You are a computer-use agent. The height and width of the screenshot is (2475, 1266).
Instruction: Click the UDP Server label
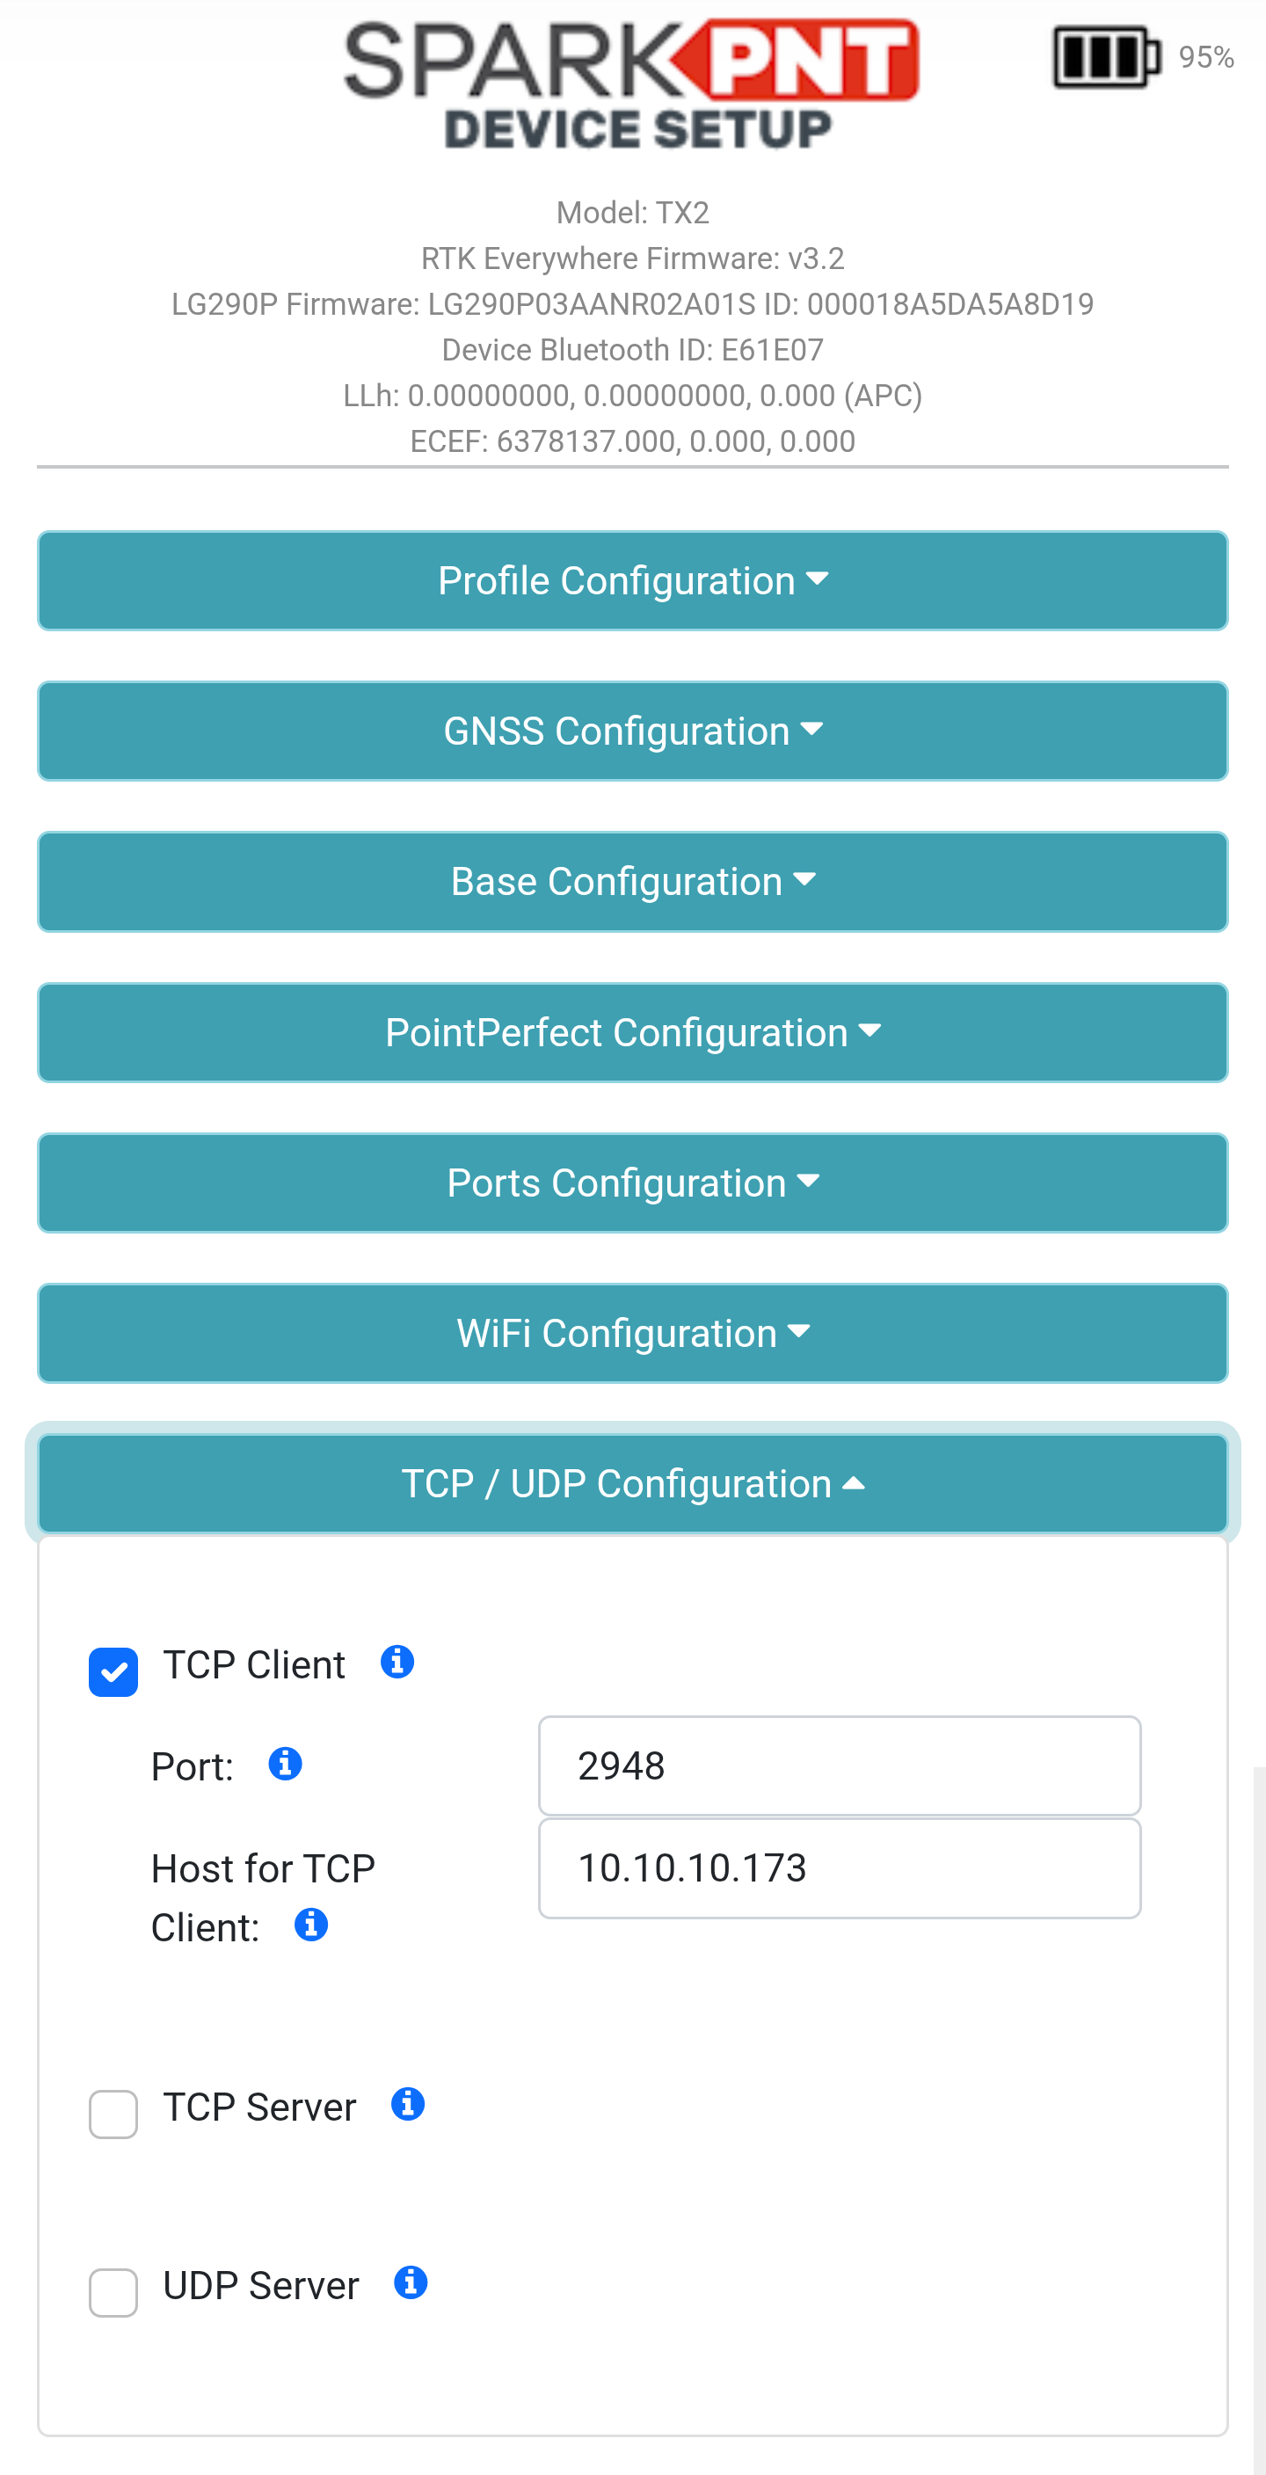coord(261,2286)
